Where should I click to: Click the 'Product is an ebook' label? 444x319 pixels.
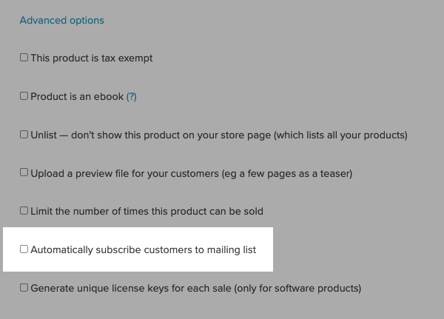[x=77, y=97]
